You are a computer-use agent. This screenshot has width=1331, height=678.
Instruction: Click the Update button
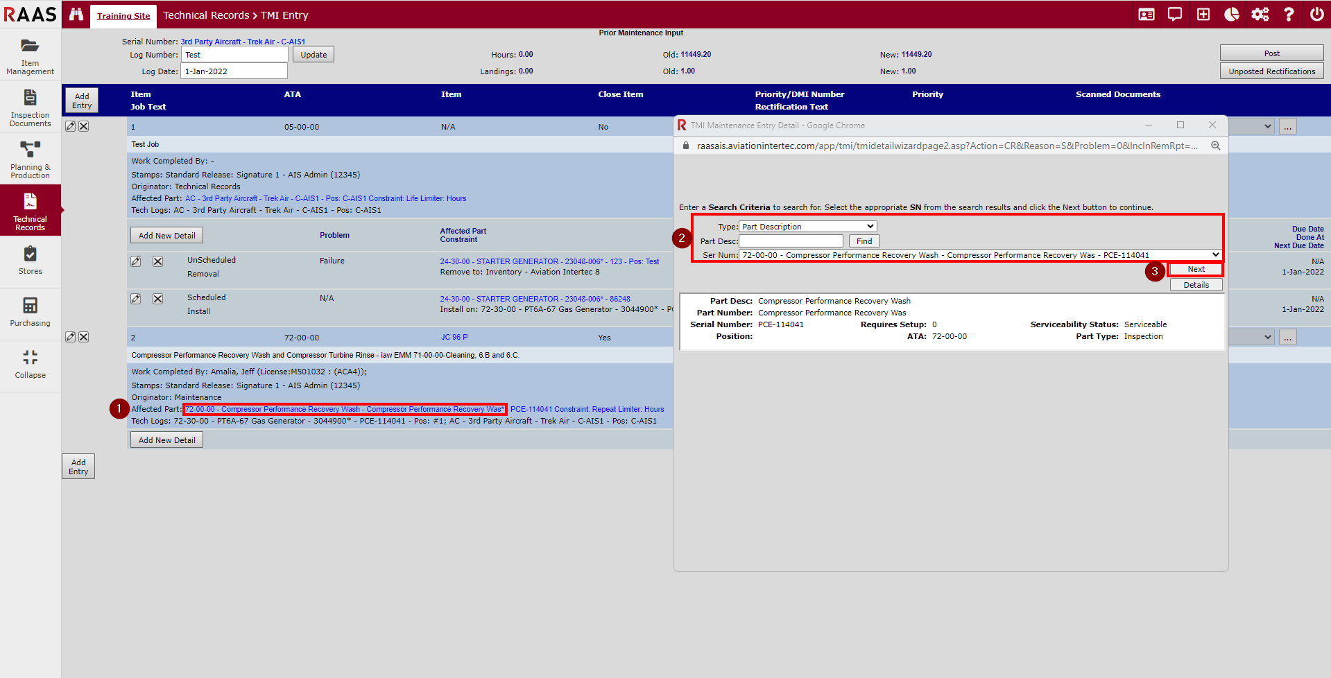pos(314,55)
